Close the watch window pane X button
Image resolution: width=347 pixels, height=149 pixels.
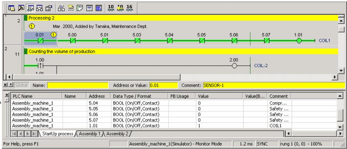[x=7, y=95]
